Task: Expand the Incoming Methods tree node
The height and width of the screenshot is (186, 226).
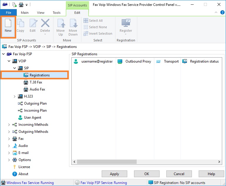Action: (x=9, y=125)
